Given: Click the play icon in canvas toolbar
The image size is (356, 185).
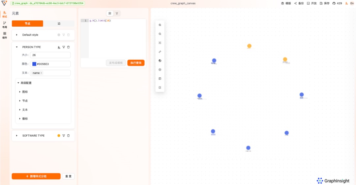Looking at the screenshot, I should click(160, 70).
